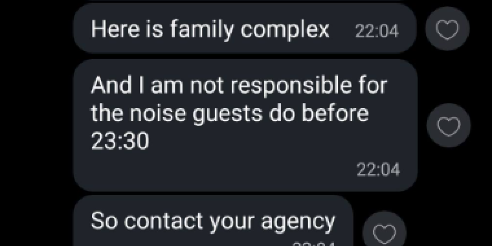
Task: Tap heart beside "Here is family complex"
Action: pos(447,29)
